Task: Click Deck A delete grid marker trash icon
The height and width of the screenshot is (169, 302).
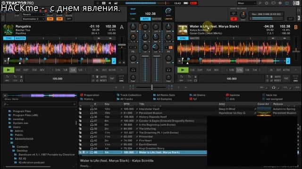Action: 97,77
